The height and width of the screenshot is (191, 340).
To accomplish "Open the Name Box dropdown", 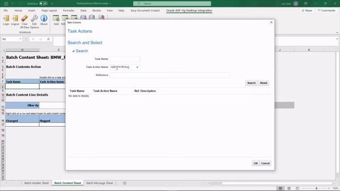I will click(20, 39).
